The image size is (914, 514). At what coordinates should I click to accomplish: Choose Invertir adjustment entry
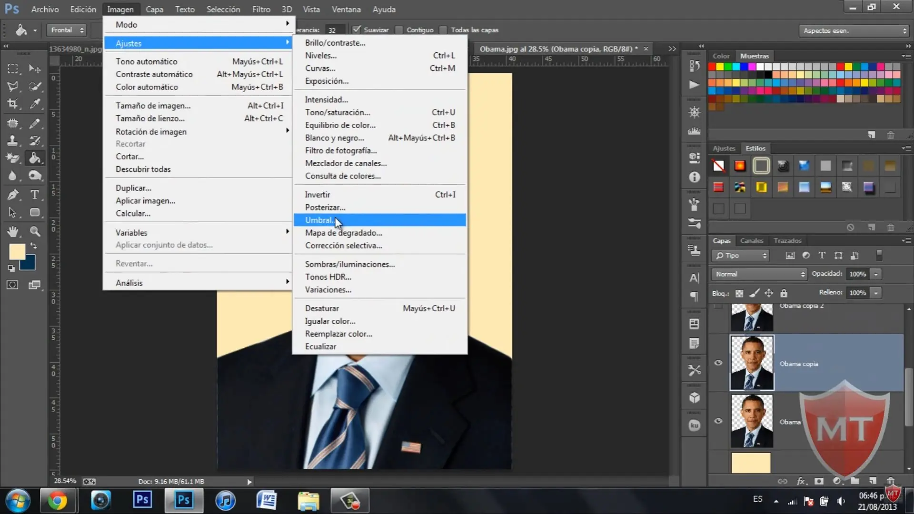click(379, 195)
